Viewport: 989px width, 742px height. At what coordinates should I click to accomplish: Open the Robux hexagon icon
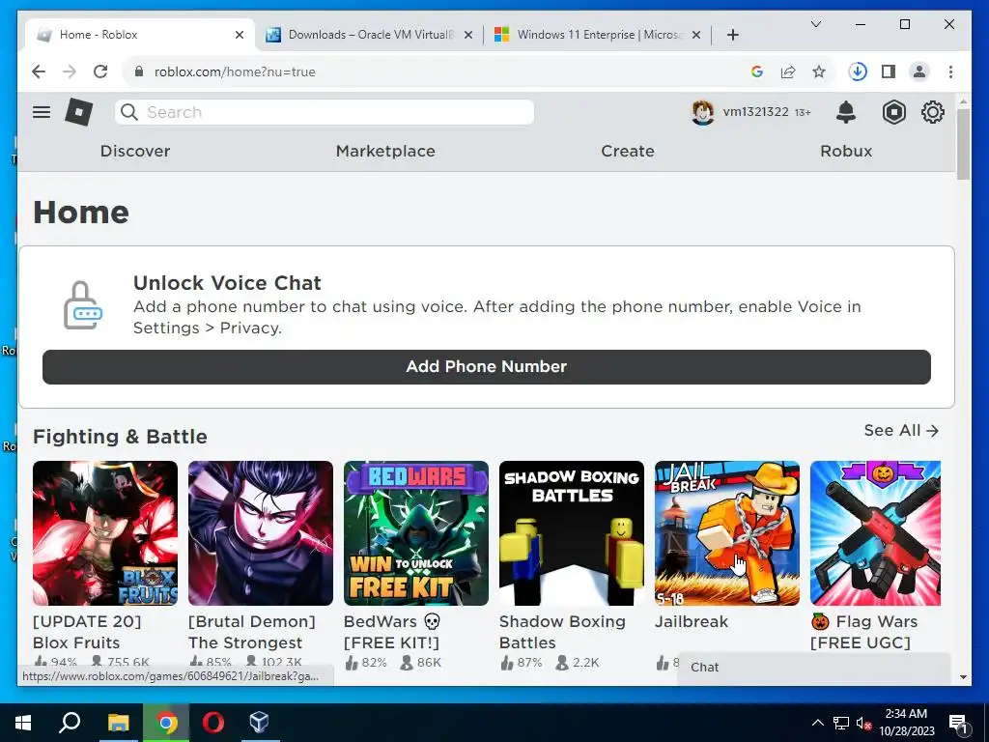click(x=893, y=112)
